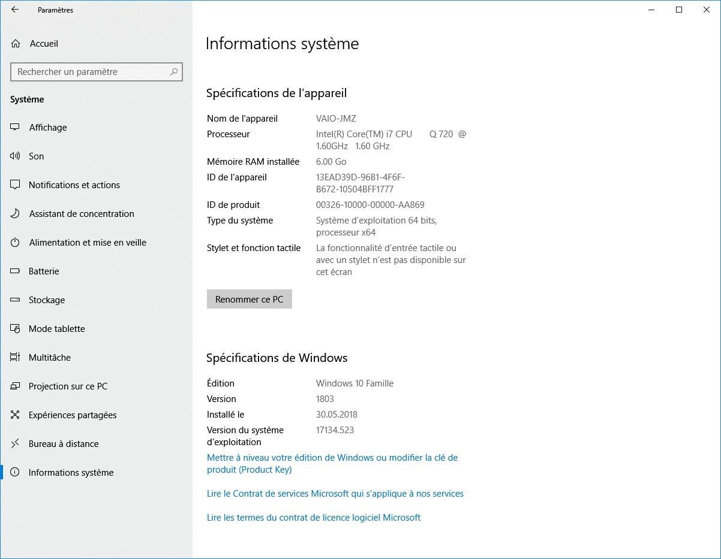Click the Informations système info icon

pyautogui.click(x=16, y=473)
